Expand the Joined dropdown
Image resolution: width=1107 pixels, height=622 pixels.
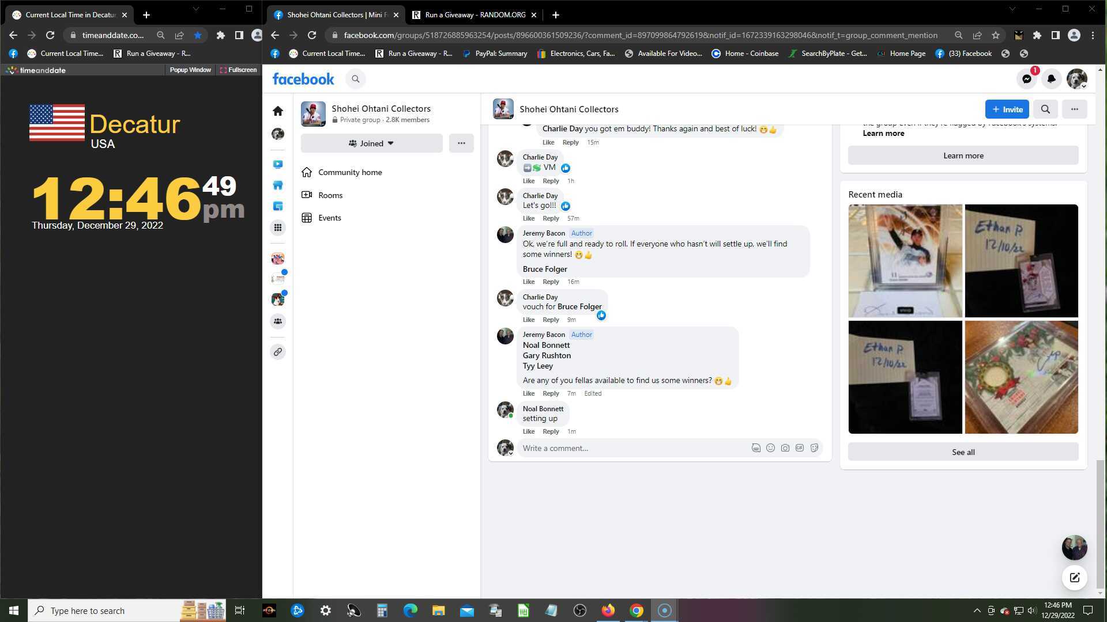(371, 143)
